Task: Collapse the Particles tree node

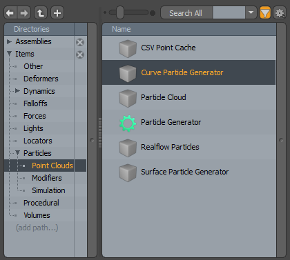Action: [18, 152]
